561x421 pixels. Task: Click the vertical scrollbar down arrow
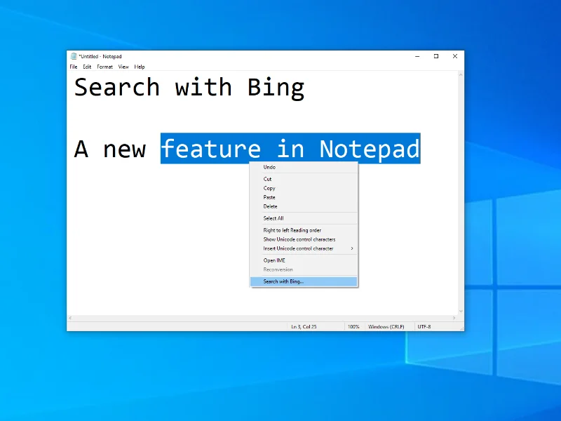(461, 312)
